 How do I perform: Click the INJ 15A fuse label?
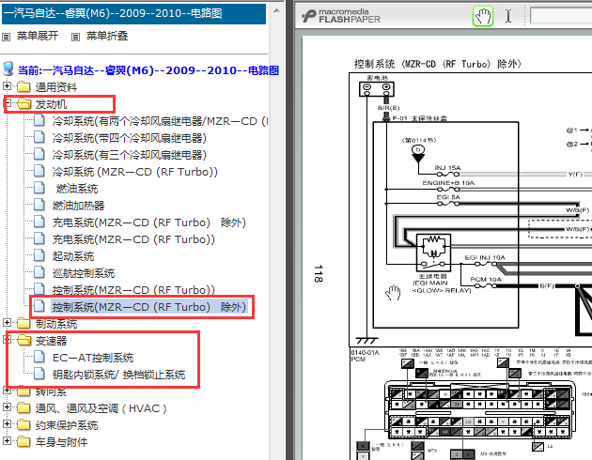447,168
